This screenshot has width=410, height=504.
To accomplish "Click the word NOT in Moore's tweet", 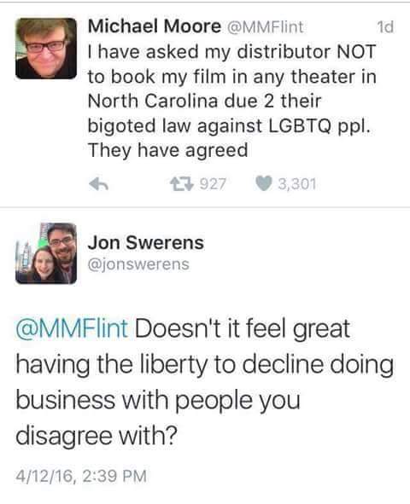I will [x=356, y=52].
